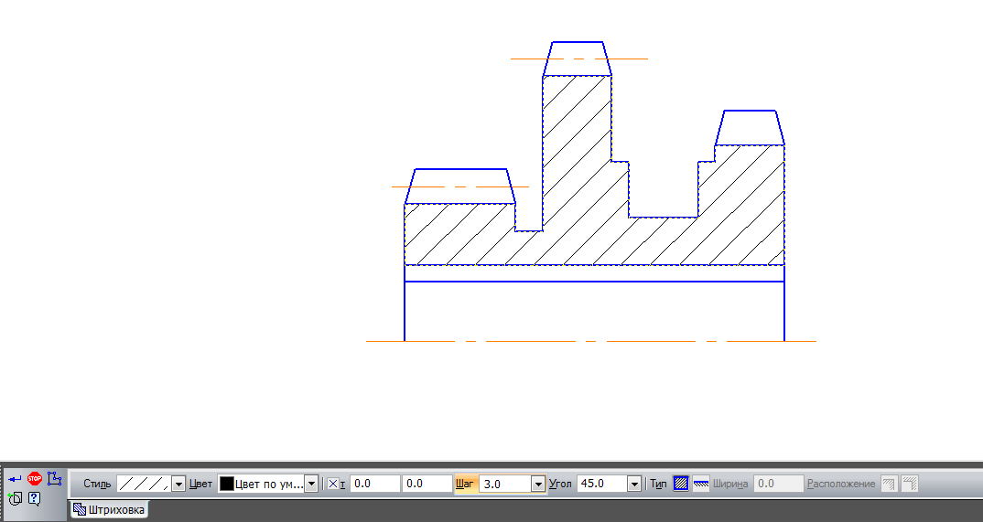This screenshot has height=522, width=983.
Task: Select the strip hatch Тип button
Action: (701, 484)
